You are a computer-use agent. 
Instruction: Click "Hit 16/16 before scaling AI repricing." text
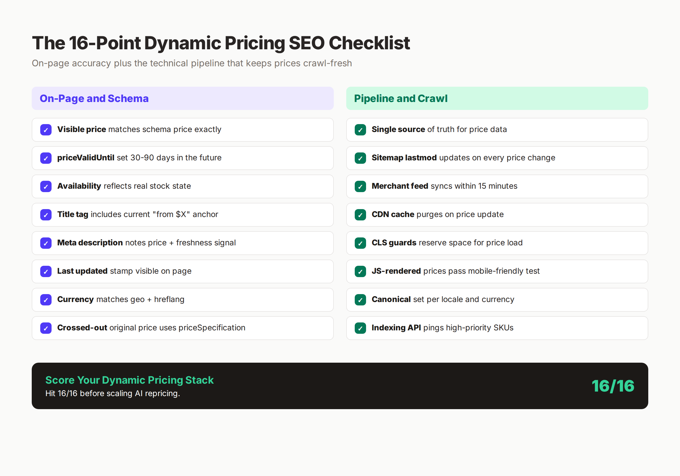click(113, 393)
